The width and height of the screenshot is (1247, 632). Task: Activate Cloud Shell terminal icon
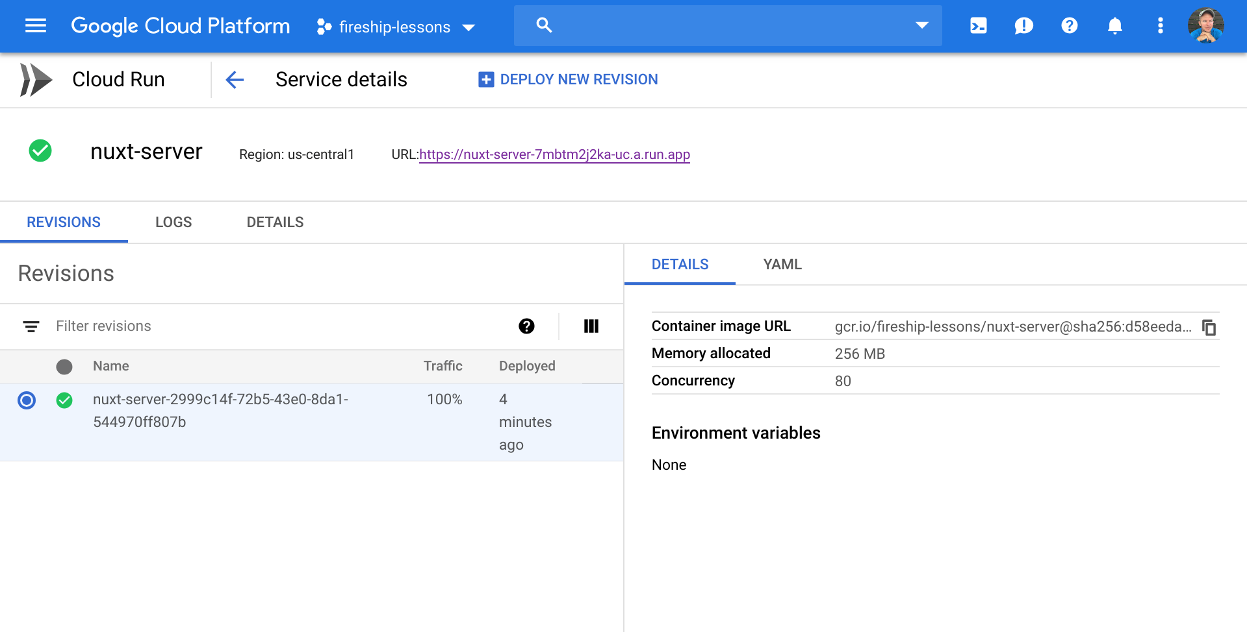point(978,26)
